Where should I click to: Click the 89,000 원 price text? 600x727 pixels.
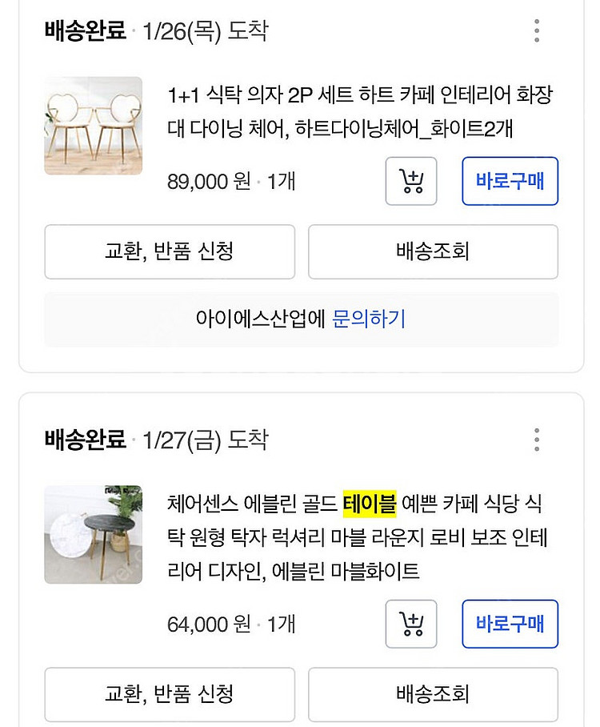tap(209, 182)
